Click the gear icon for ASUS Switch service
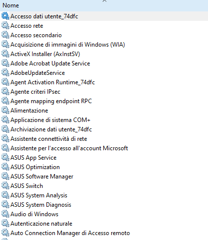This screenshot has width=208, height=240. coord(5,186)
